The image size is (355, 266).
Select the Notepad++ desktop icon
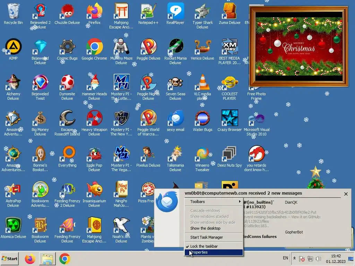tap(148, 14)
